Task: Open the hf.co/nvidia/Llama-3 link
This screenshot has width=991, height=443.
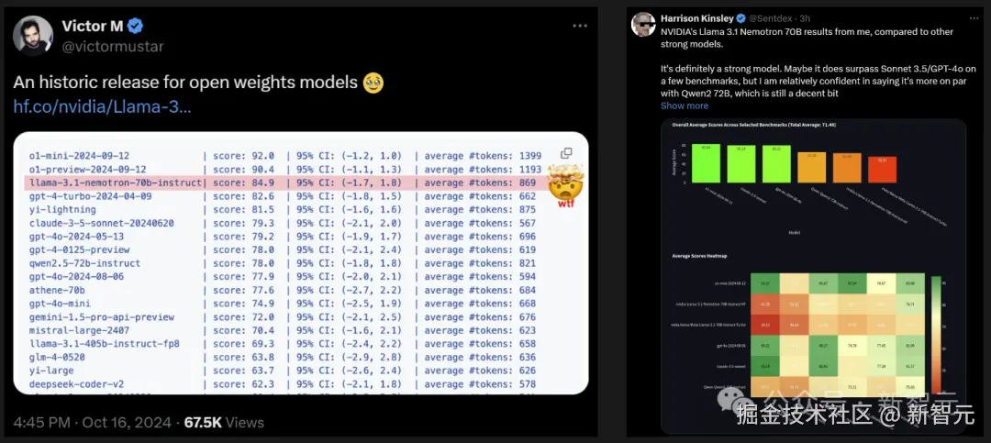Action: click(103, 107)
